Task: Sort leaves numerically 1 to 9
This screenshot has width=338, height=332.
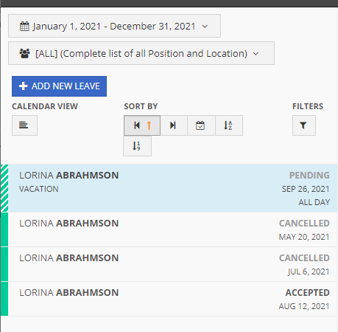Action: [x=137, y=146]
